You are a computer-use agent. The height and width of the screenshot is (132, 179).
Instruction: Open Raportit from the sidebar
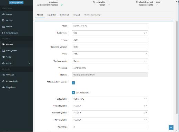[x=16, y=20]
